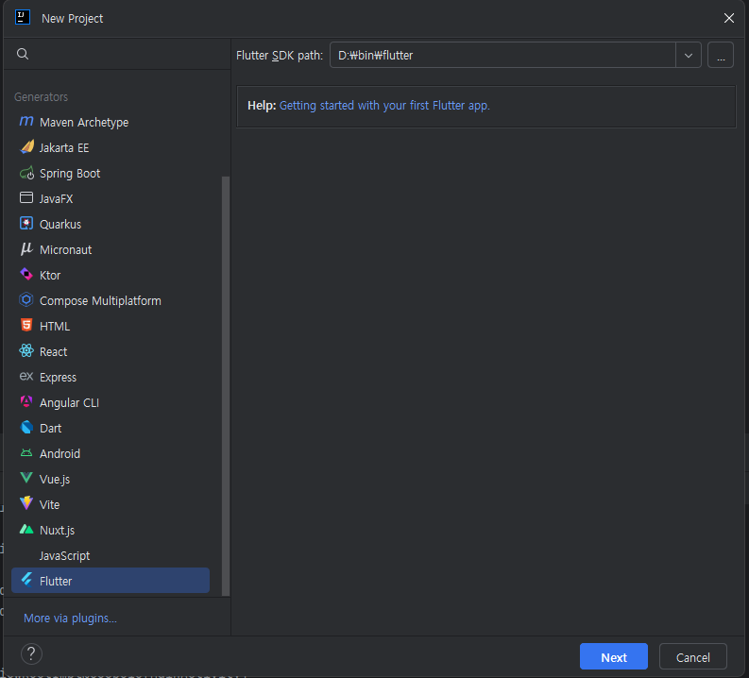749x678 pixels.
Task: Click the generators list vertical scrollbar
Action: 226,386
